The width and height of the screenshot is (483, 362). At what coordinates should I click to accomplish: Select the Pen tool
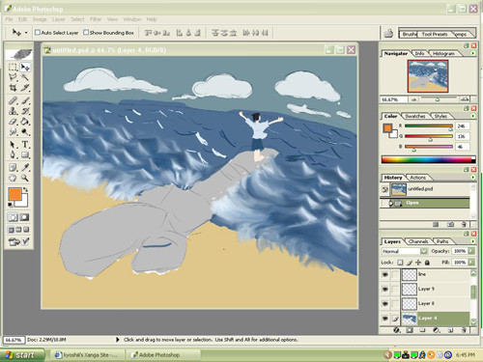(13, 154)
